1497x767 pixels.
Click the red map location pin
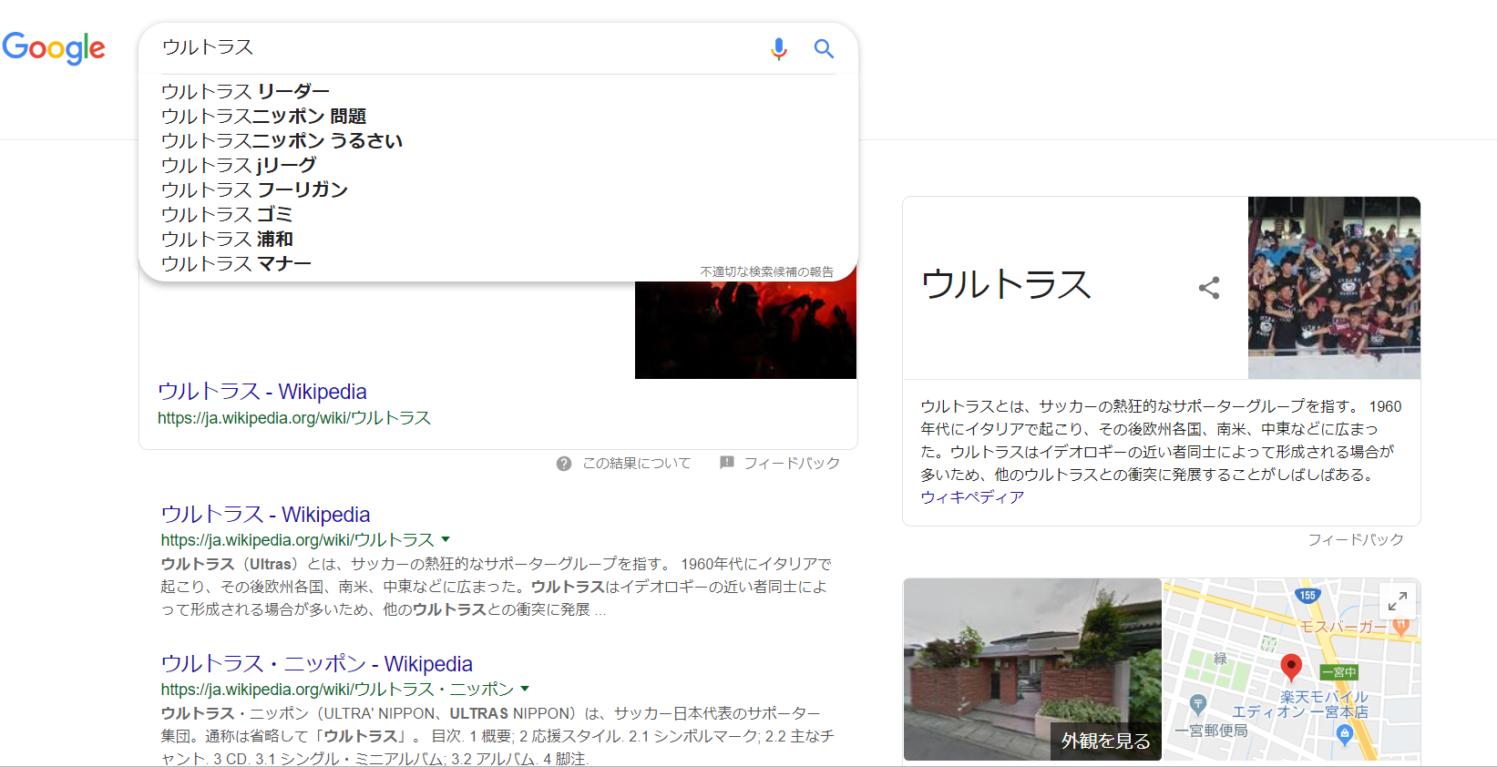tap(1291, 668)
